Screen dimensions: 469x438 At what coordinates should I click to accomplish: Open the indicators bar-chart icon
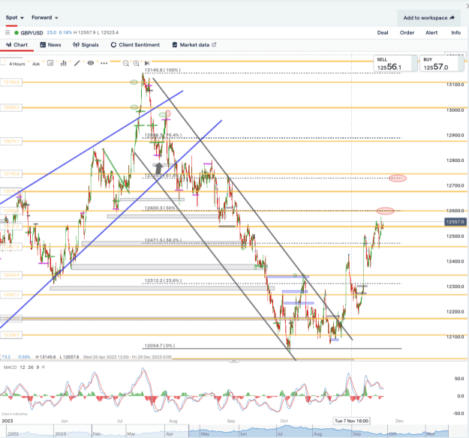[x=64, y=63]
